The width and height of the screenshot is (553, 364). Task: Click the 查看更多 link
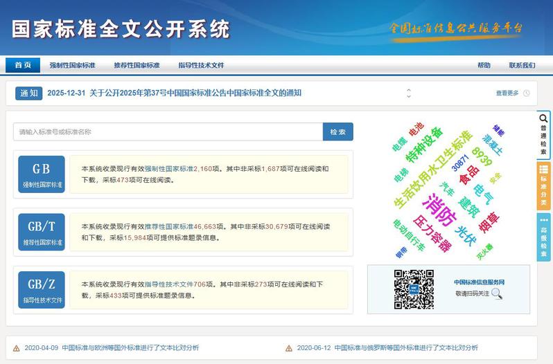tap(507, 93)
